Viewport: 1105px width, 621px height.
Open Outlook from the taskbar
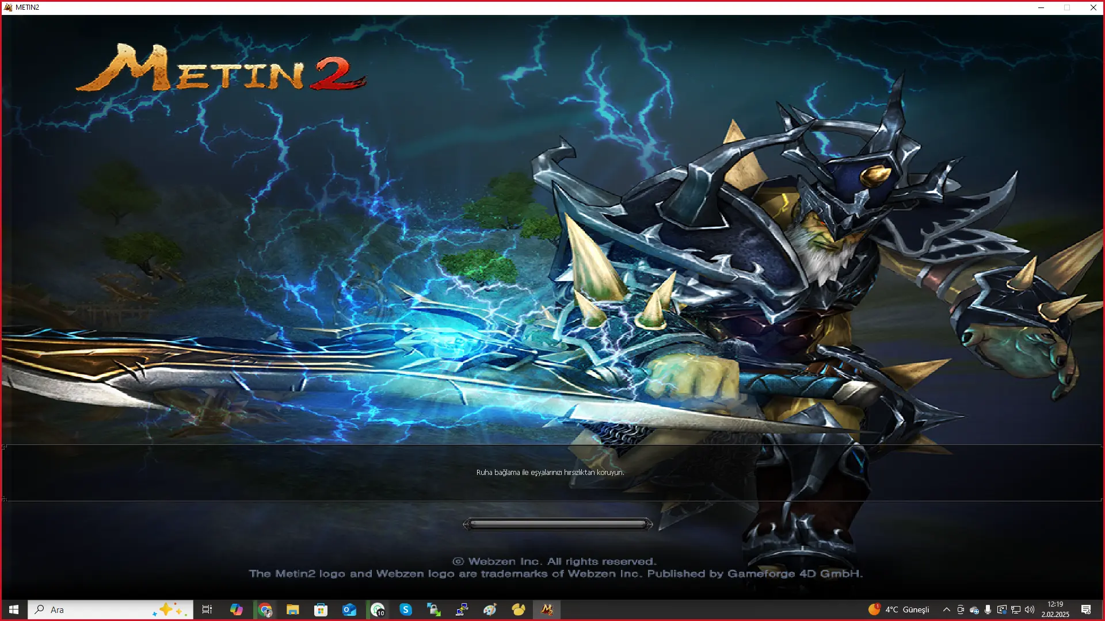(349, 609)
